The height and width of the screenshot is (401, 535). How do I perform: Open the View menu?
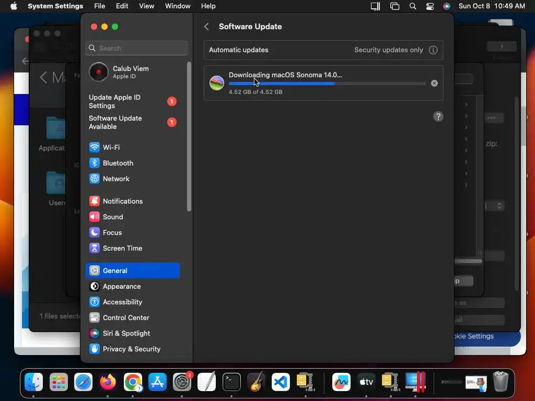click(x=146, y=6)
